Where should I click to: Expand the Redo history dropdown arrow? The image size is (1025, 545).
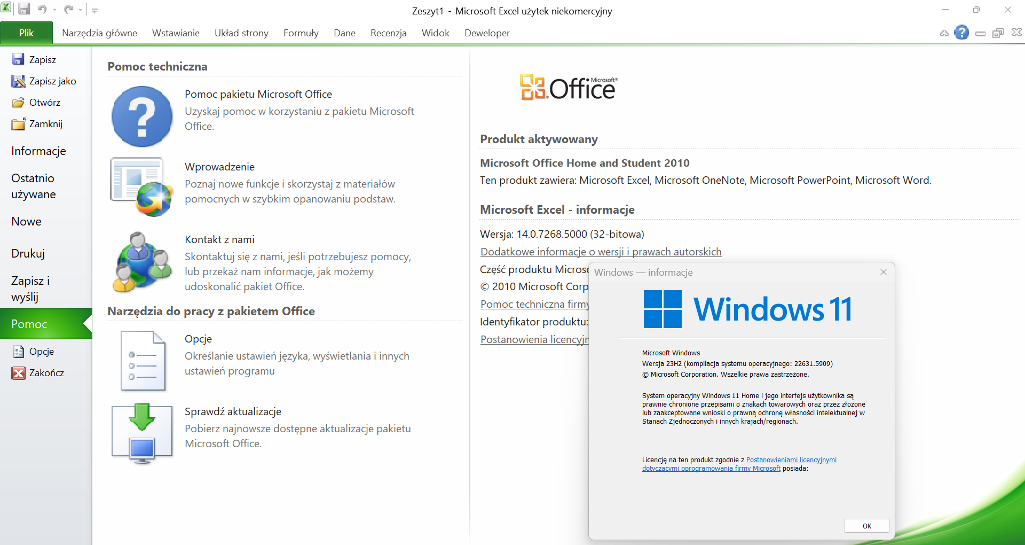point(81,10)
